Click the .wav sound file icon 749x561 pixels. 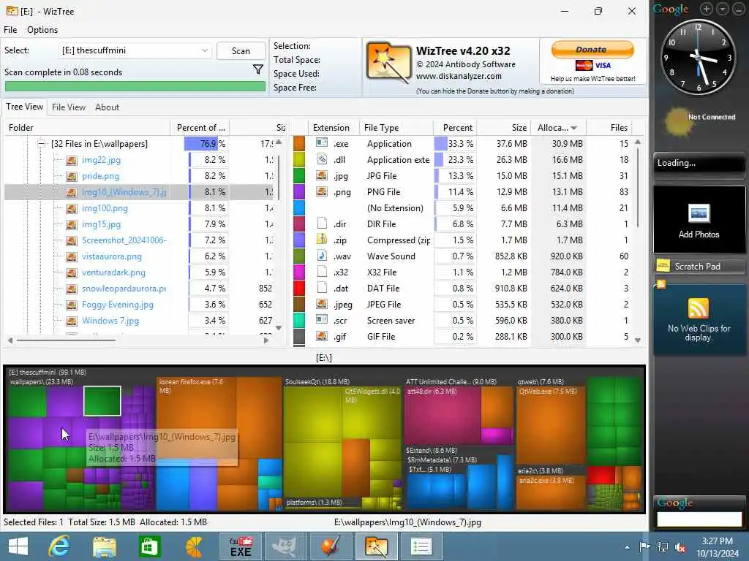[322, 256]
